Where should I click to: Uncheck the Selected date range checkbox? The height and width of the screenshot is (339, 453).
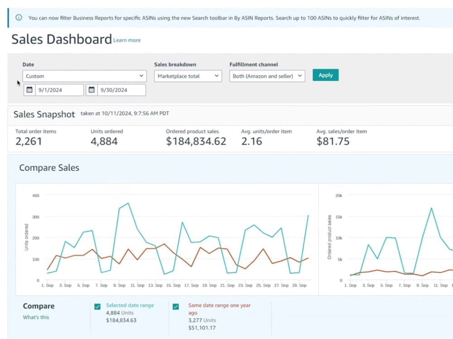[97, 306]
